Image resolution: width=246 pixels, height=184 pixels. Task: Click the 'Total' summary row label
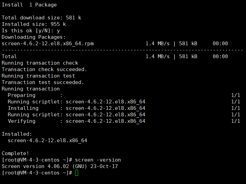[x=9, y=56]
